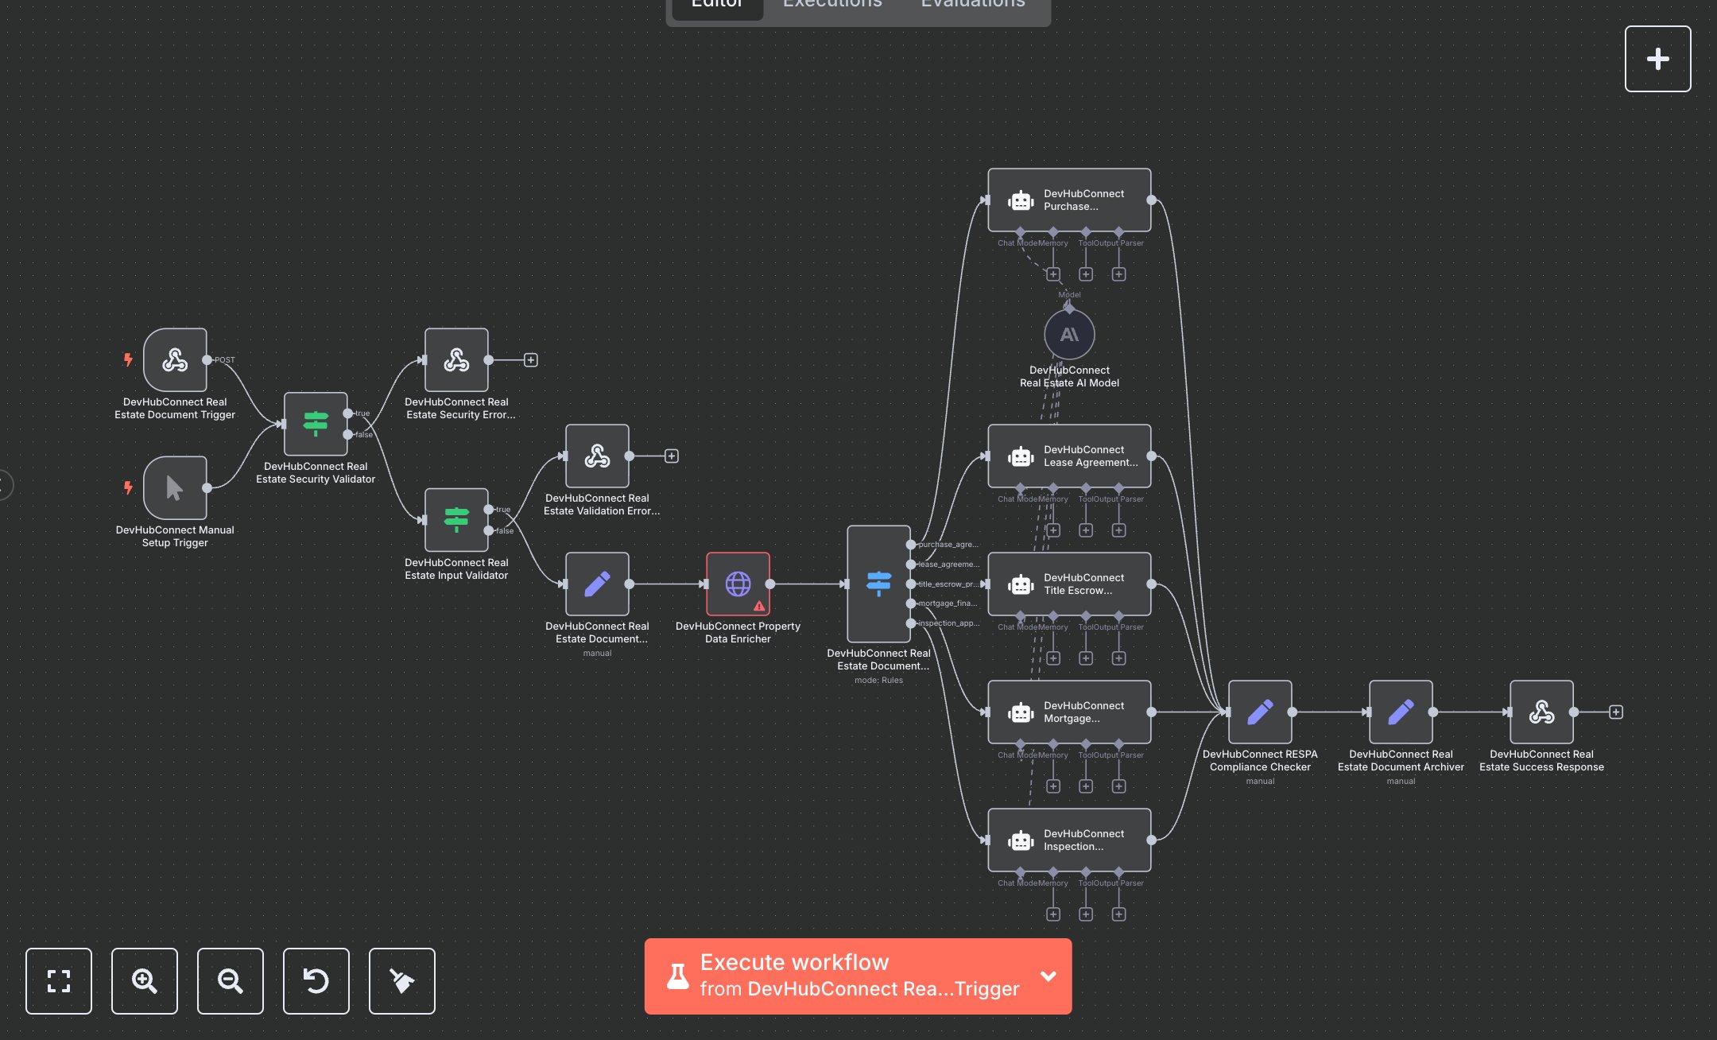Switch to the Executions tab
1717x1040 pixels.
click(831, 5)
